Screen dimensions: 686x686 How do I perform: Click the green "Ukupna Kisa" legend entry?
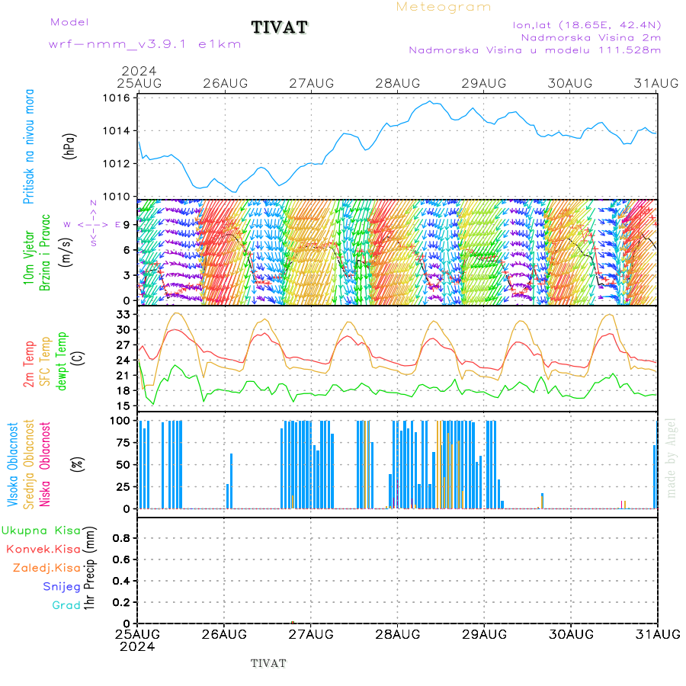click(41, 531)
